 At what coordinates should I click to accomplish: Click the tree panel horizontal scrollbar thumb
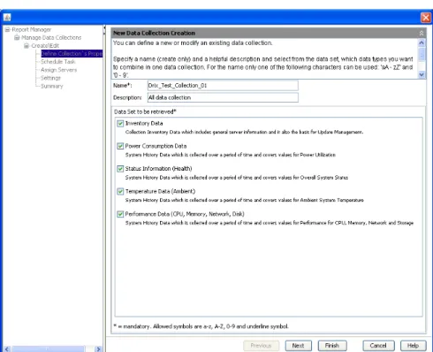click(48, 349)
